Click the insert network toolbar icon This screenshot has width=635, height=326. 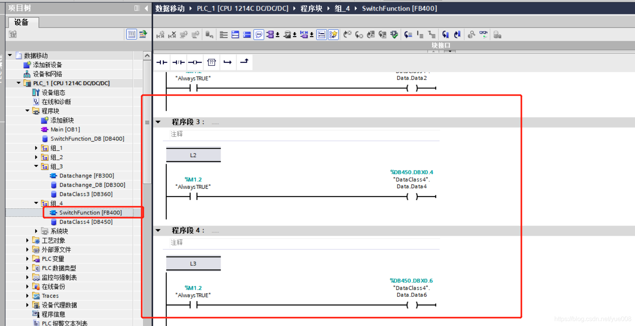coord(160,35)
